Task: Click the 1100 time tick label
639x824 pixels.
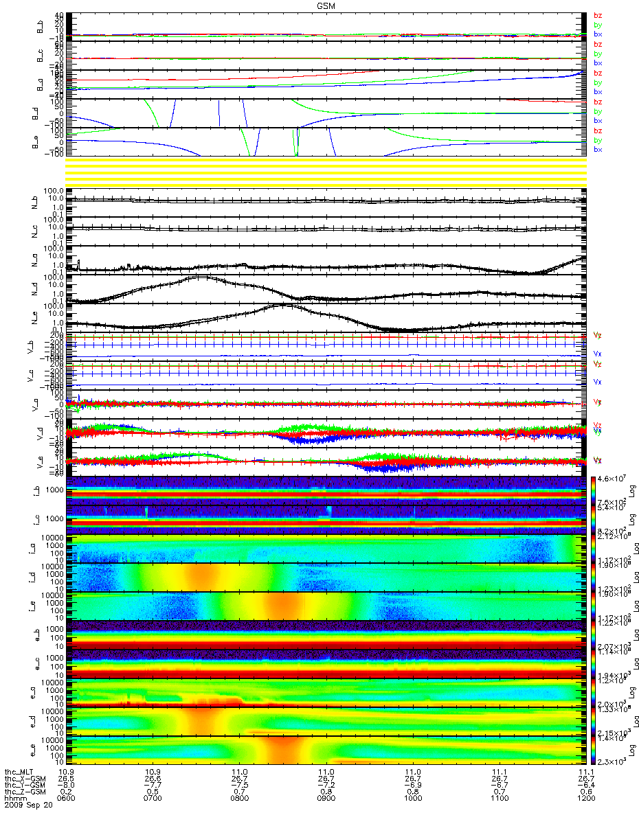Action: coord(498,799)
